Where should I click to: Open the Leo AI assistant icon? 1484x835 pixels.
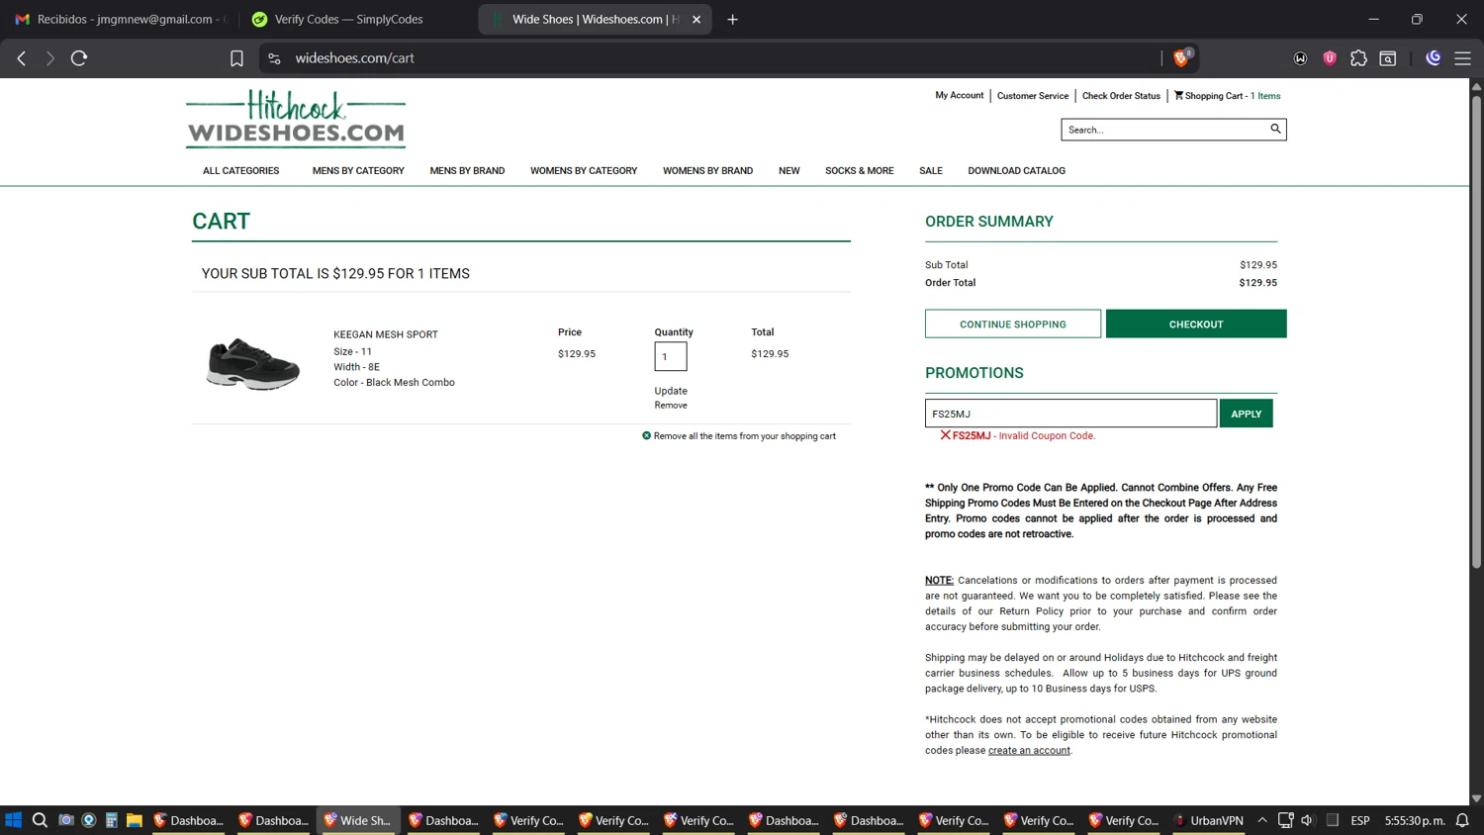click(1433, 58)
